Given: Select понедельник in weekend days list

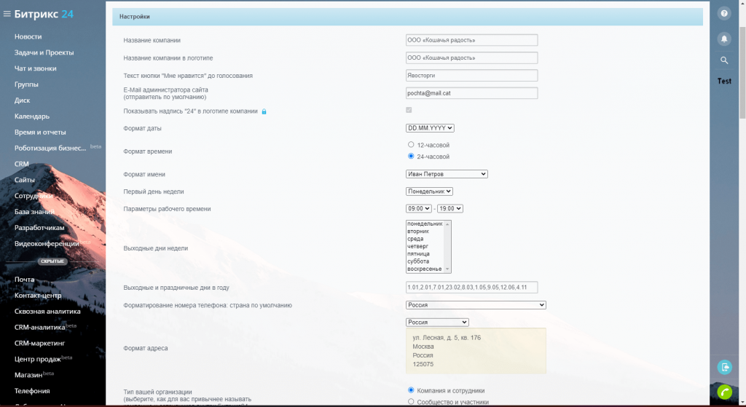Looking at the screenshot, I should (425, 224).
